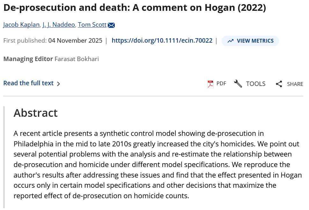Image resolution: width=309 pixels, height=210 pixels.
Task: Click the Tom Scott author link
Action: [x=92, y=25]
